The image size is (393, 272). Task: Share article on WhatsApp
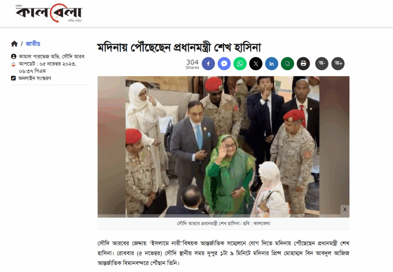tap(240, 64)
